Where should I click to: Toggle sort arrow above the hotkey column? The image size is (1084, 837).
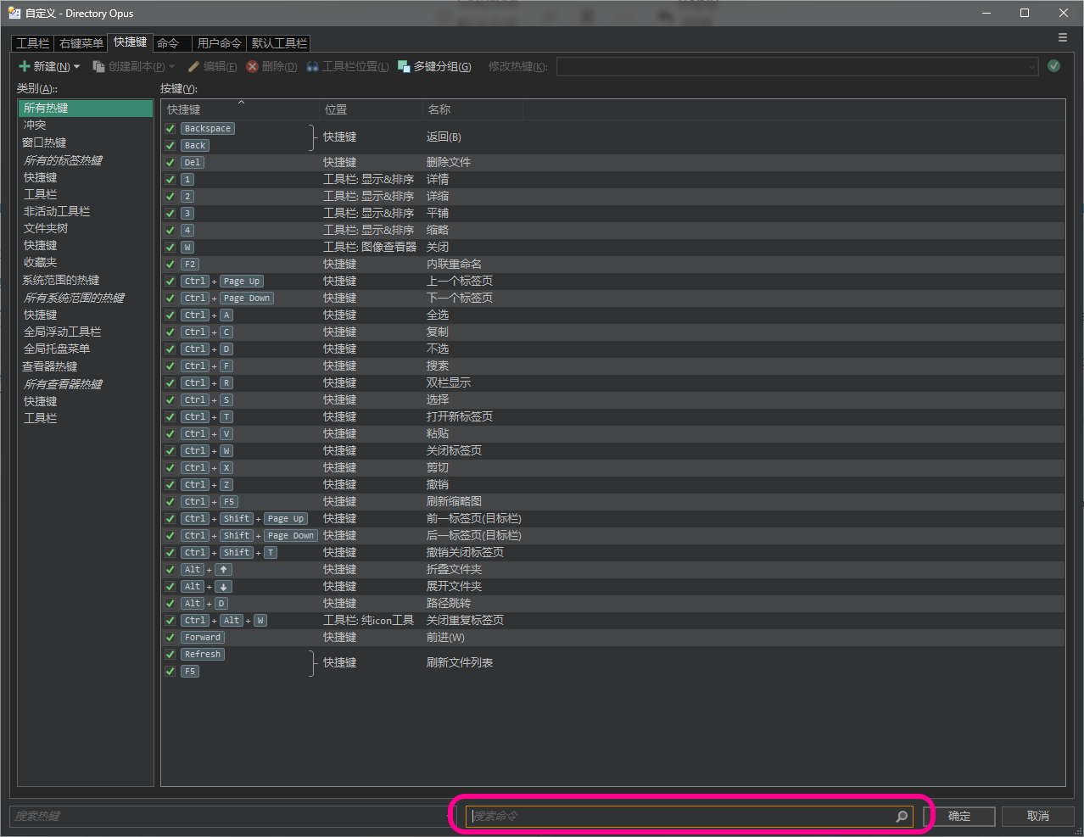click(x=241, y=103)
